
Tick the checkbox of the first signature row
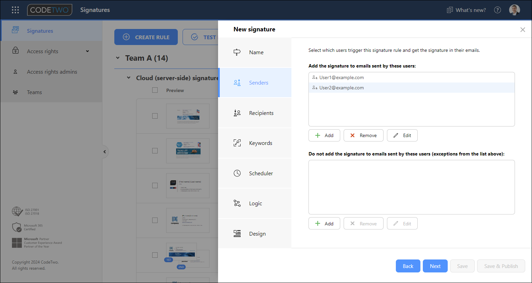pyautogui.click(x=155, y=116)
